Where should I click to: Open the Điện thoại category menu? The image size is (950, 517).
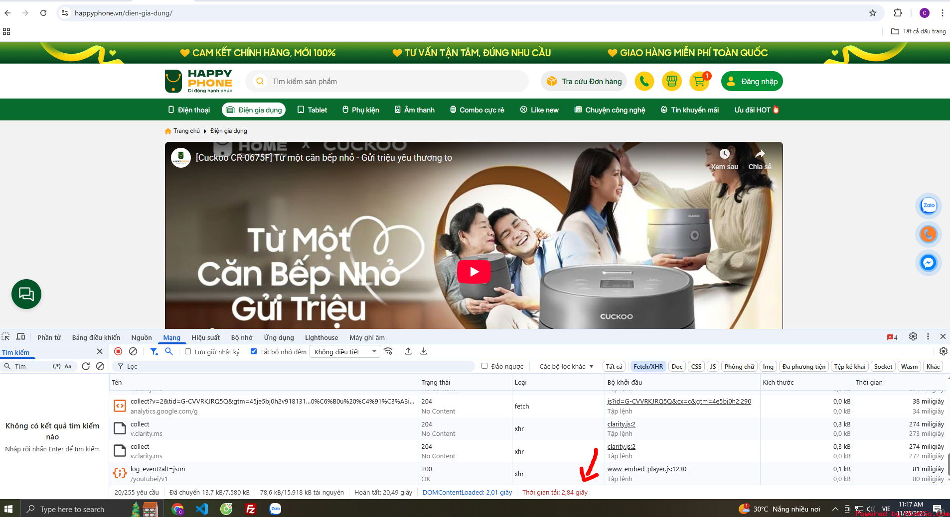click(189, 110)
